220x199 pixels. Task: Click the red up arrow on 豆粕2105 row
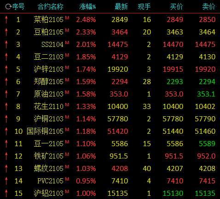(6, 32)
